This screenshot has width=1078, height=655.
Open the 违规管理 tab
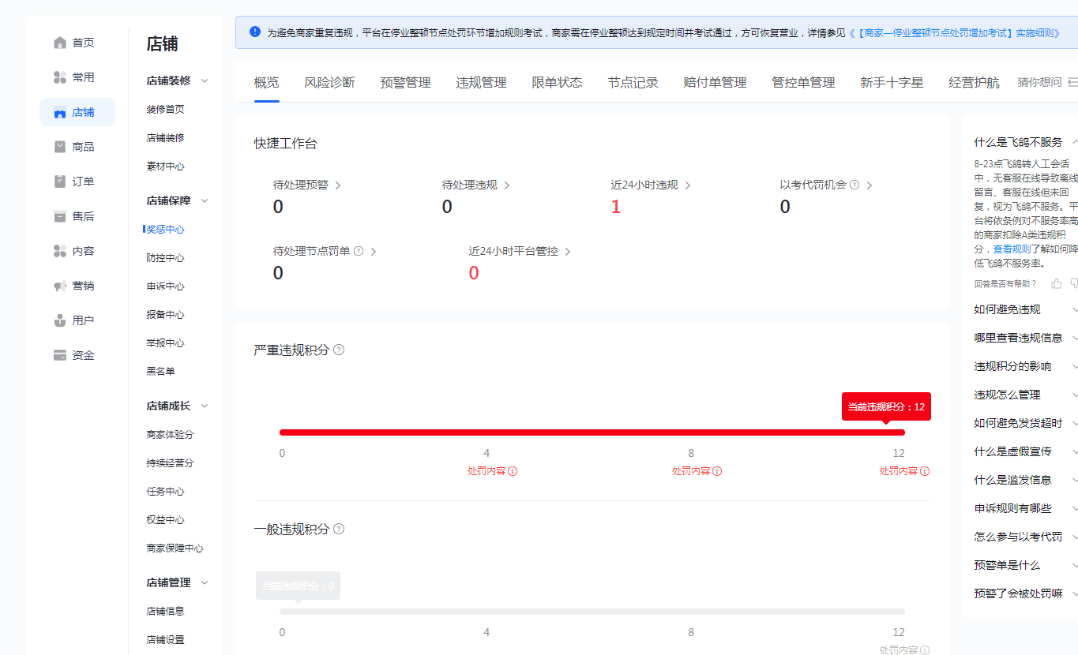click(481, 82)
